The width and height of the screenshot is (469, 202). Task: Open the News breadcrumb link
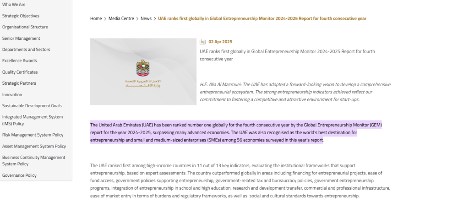pyautogui.click(x=146, y=19)
